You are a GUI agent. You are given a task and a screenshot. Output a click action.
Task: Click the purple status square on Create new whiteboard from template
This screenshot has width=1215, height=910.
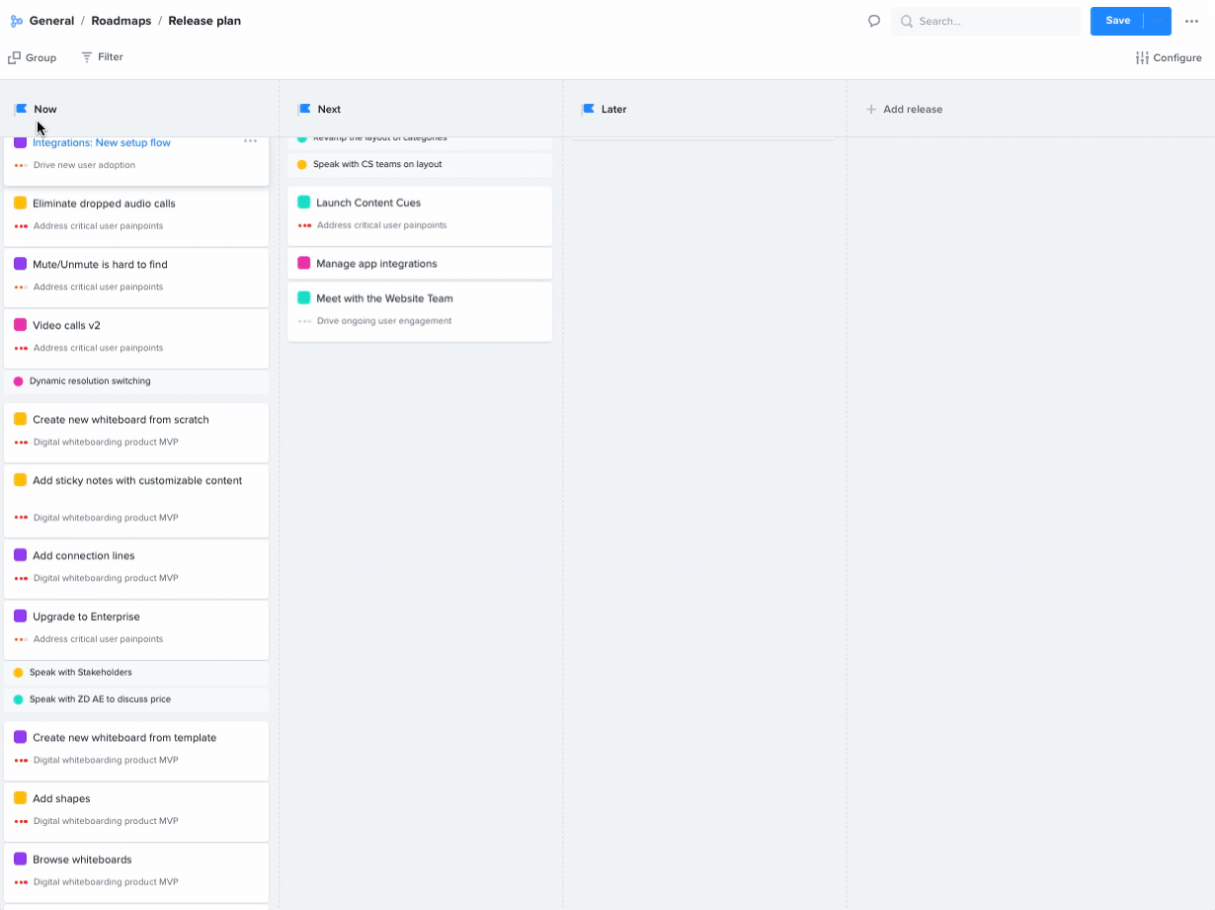[x=20, y=737]
